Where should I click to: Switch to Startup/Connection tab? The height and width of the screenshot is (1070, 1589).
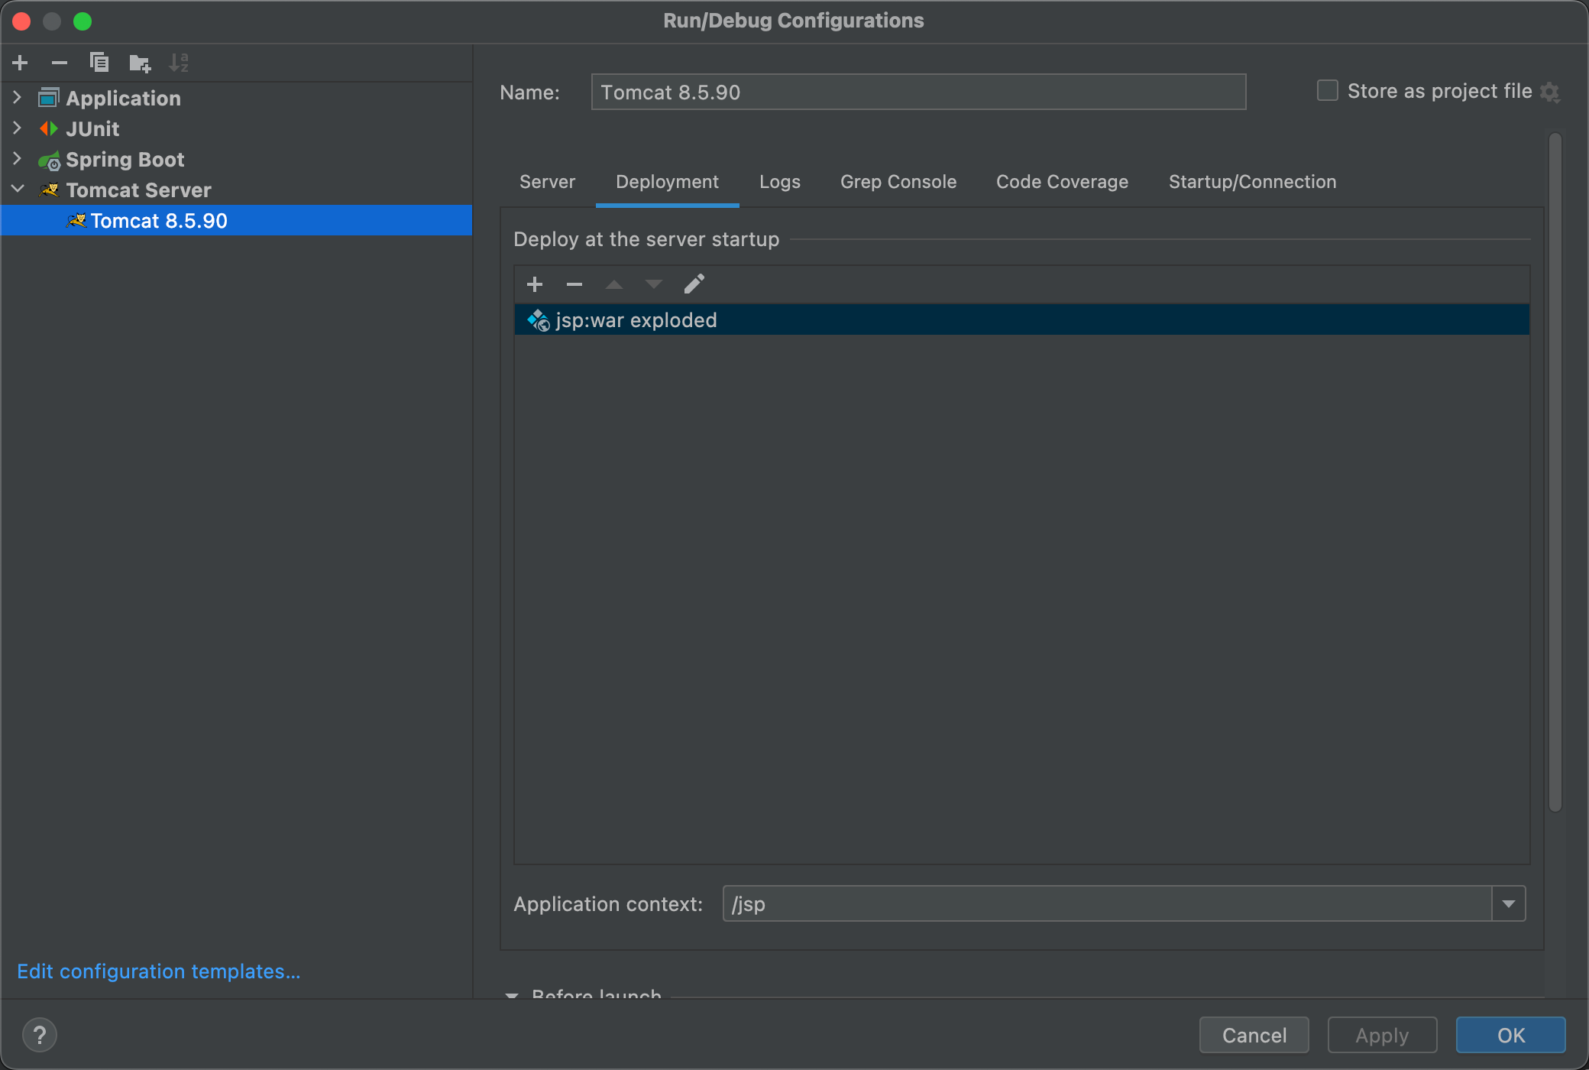coord(1252,182)
